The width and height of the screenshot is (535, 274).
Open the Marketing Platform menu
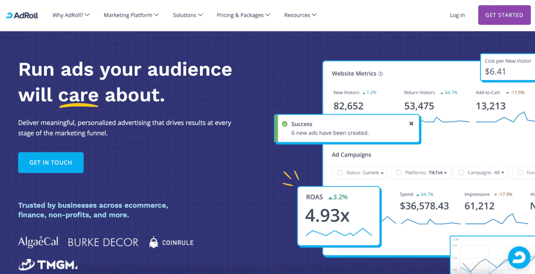(131, 15)
